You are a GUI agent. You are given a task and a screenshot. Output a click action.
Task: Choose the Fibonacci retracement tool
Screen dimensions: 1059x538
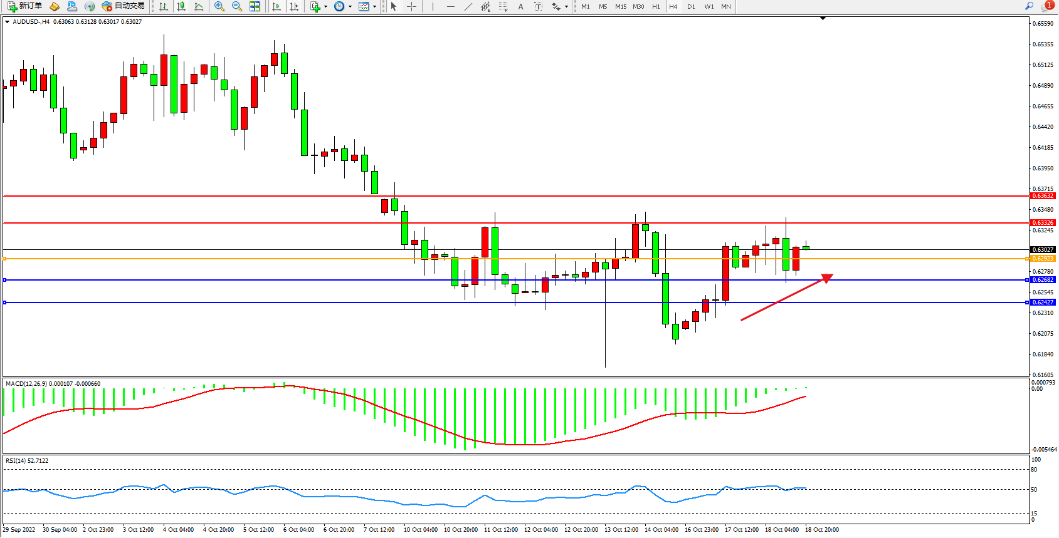[x=503, y=6]
